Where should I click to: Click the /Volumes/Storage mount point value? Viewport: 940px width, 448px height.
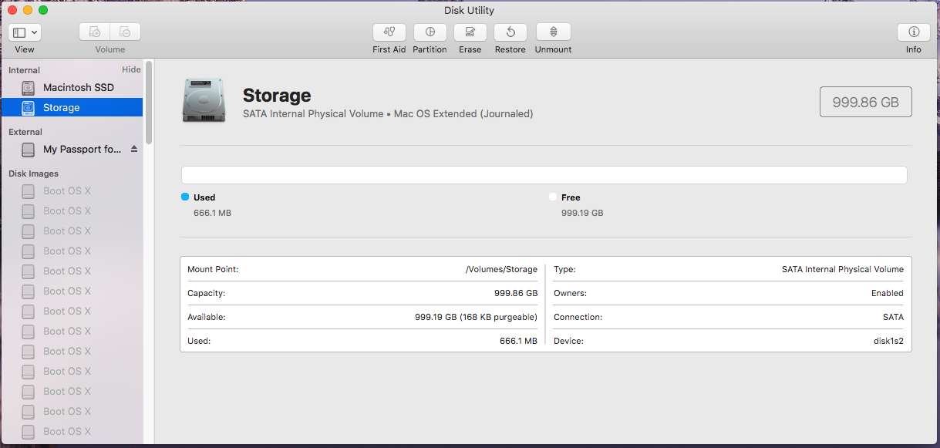(x=501, y=270)
